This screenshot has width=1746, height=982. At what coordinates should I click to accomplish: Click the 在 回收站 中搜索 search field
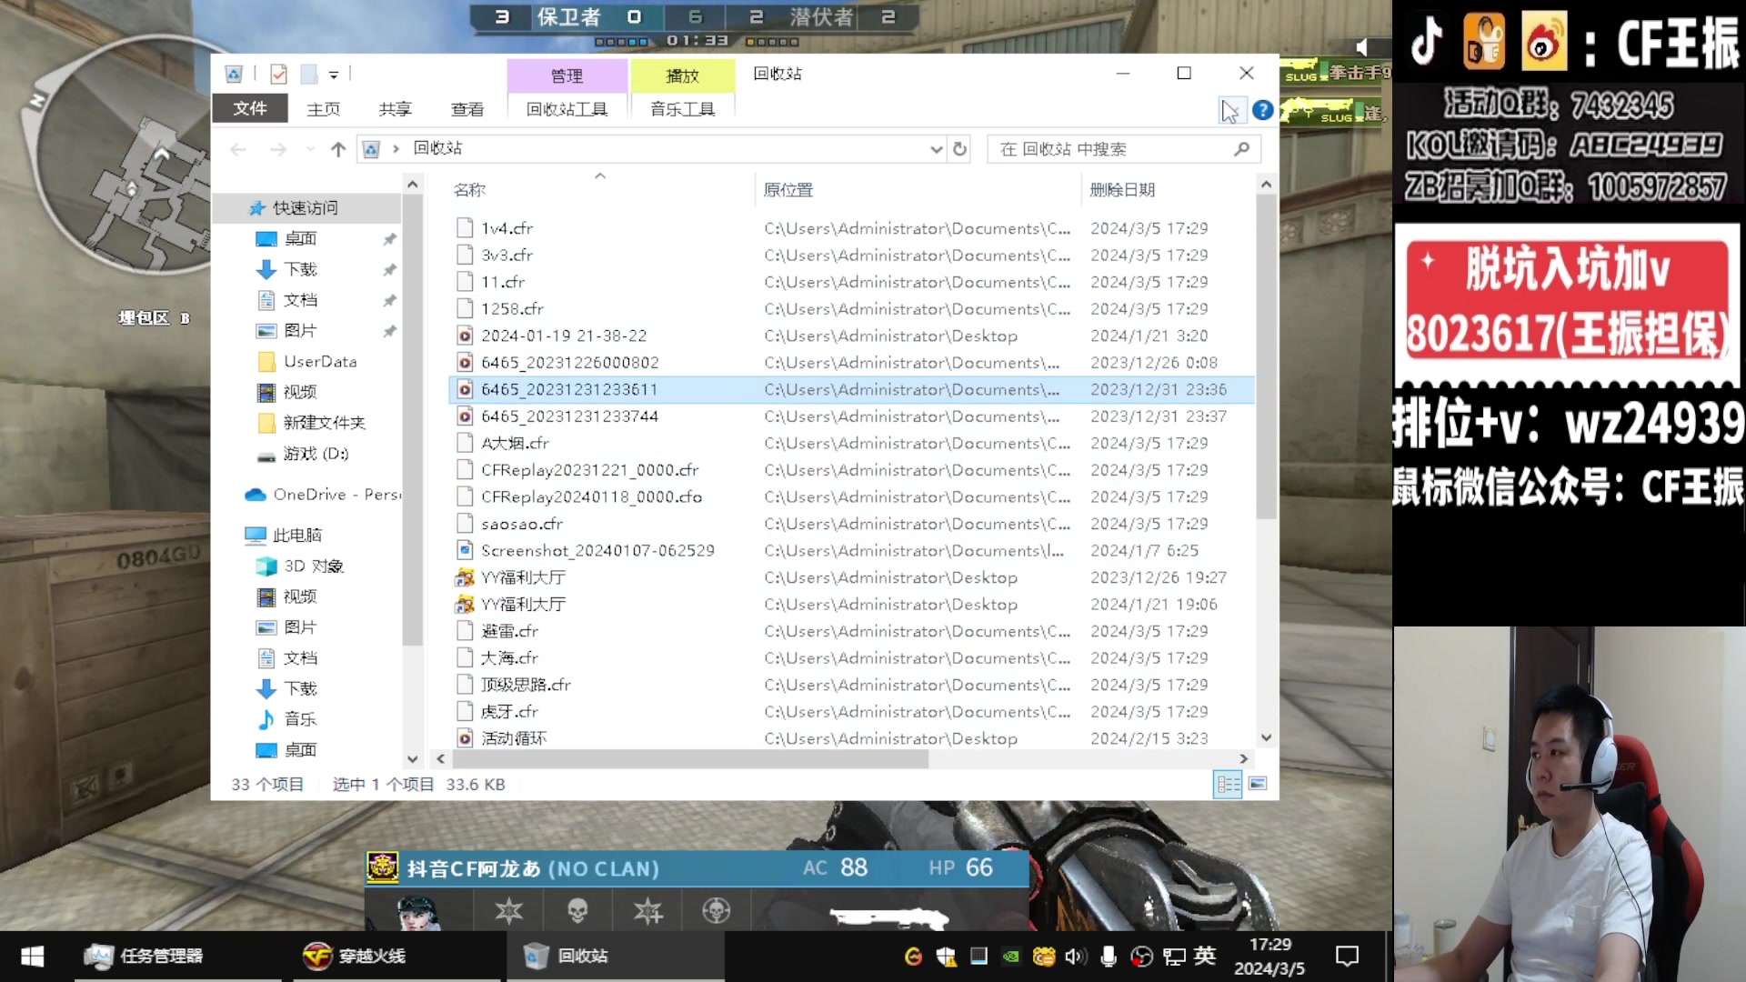(1109, 149)
